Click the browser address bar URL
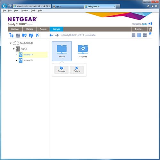160x160 pixels. tap(27, 6)
